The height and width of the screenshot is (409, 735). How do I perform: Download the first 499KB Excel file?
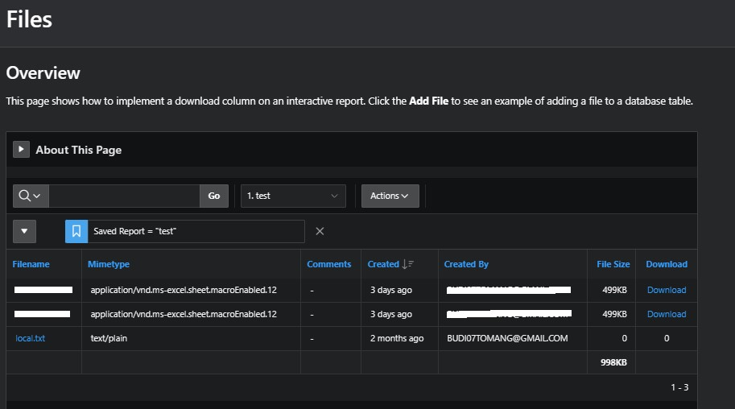667,290
